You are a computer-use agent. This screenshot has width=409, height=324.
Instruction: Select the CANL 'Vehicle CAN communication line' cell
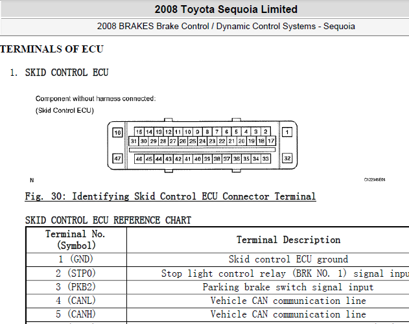coord(268,301)
